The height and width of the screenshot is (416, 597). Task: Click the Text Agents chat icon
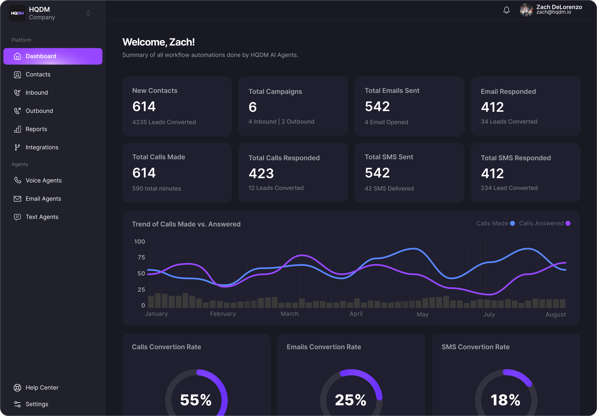(x=17, y=217)
